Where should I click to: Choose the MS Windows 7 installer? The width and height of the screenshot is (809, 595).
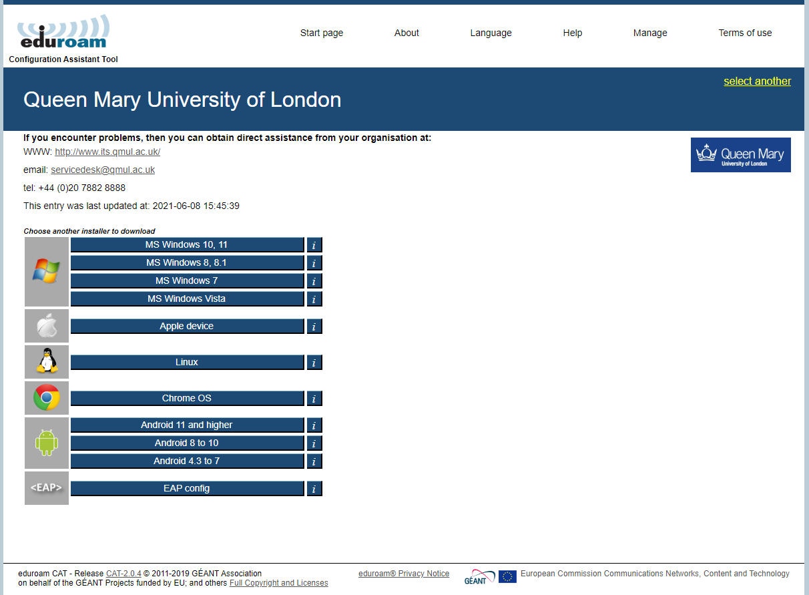[x=187, y=281]
